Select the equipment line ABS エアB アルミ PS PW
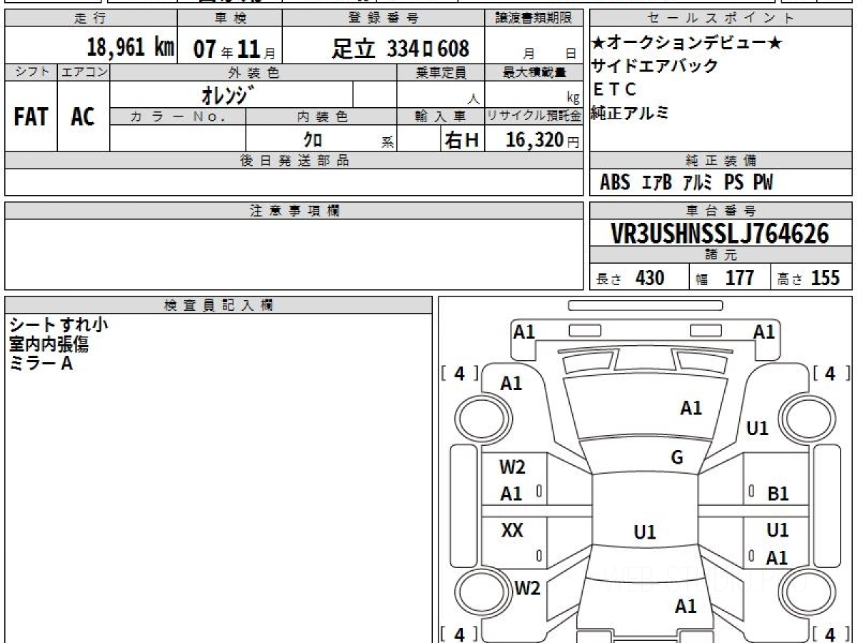The image size is (857, 643). (686, 183)
